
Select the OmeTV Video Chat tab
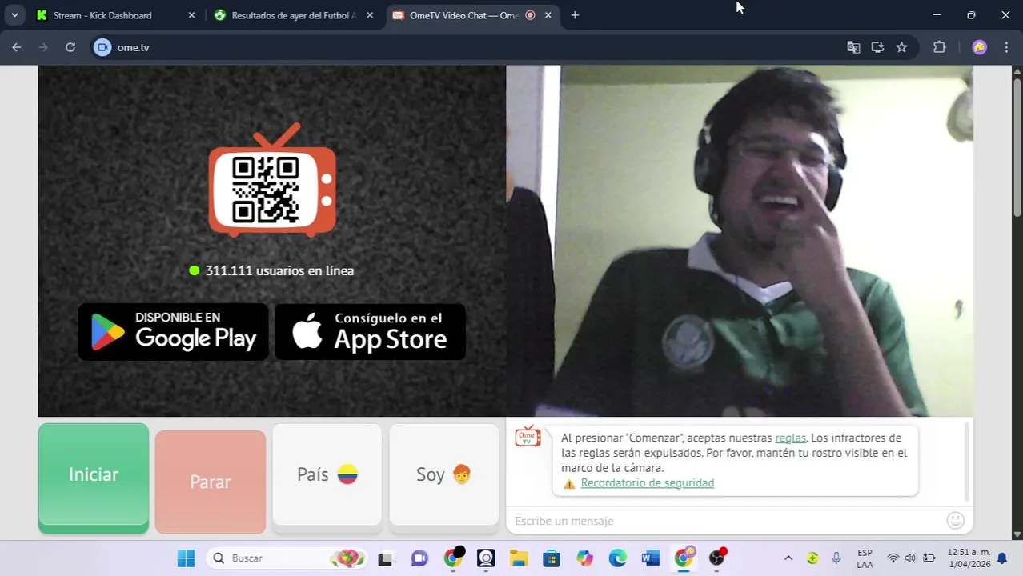click(471, 15)
